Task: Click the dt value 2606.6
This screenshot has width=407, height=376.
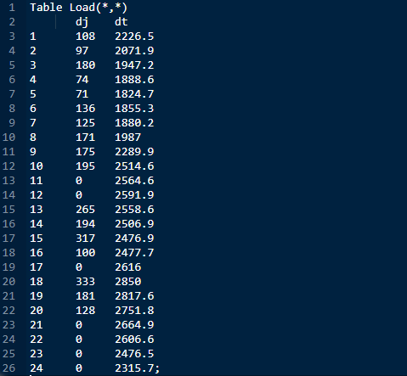Action: [x=134, y=340]
